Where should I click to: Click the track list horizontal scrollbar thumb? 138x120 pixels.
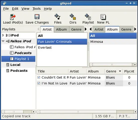(x=78, y=112)
